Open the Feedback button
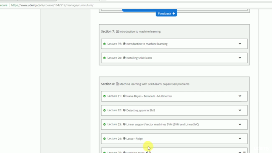The width and height of the screenshot is (272, 153). (166, 14)
